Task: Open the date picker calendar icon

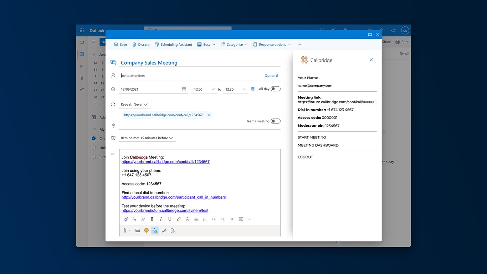Action: point(184,89)
